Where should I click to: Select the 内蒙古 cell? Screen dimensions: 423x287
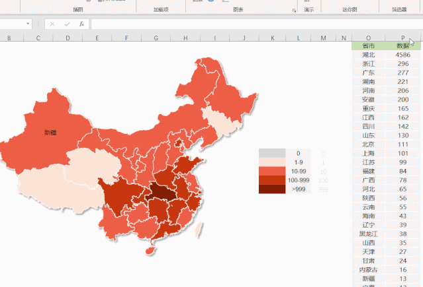(x=369, y=270)
